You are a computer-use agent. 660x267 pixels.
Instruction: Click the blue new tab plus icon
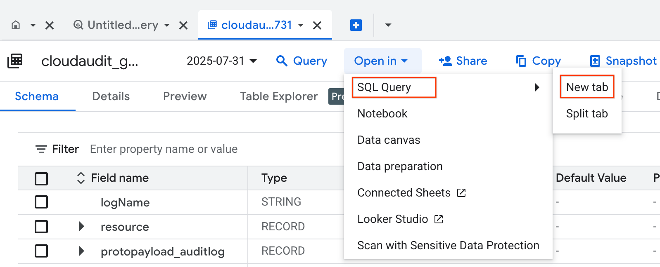[356, 25]
